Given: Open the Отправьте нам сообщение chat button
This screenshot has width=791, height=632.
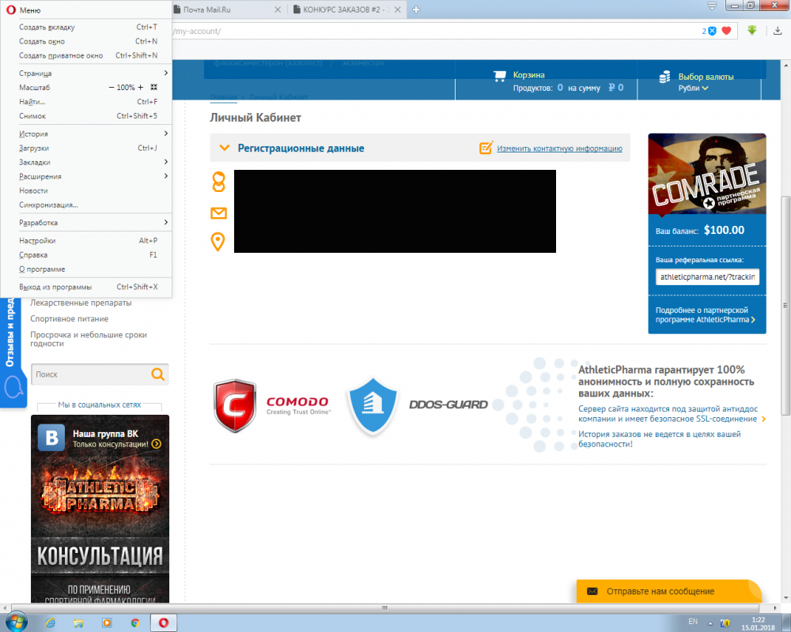Looking at the screenshot, I should coord(668,591).
